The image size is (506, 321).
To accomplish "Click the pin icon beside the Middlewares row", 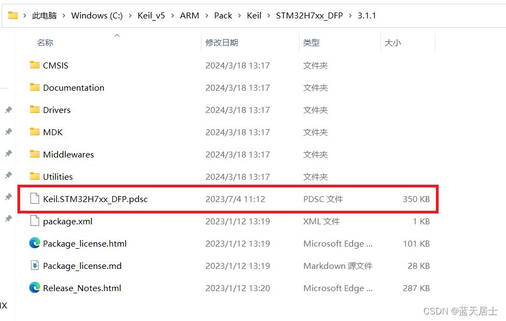I will (x=8, y=154).
